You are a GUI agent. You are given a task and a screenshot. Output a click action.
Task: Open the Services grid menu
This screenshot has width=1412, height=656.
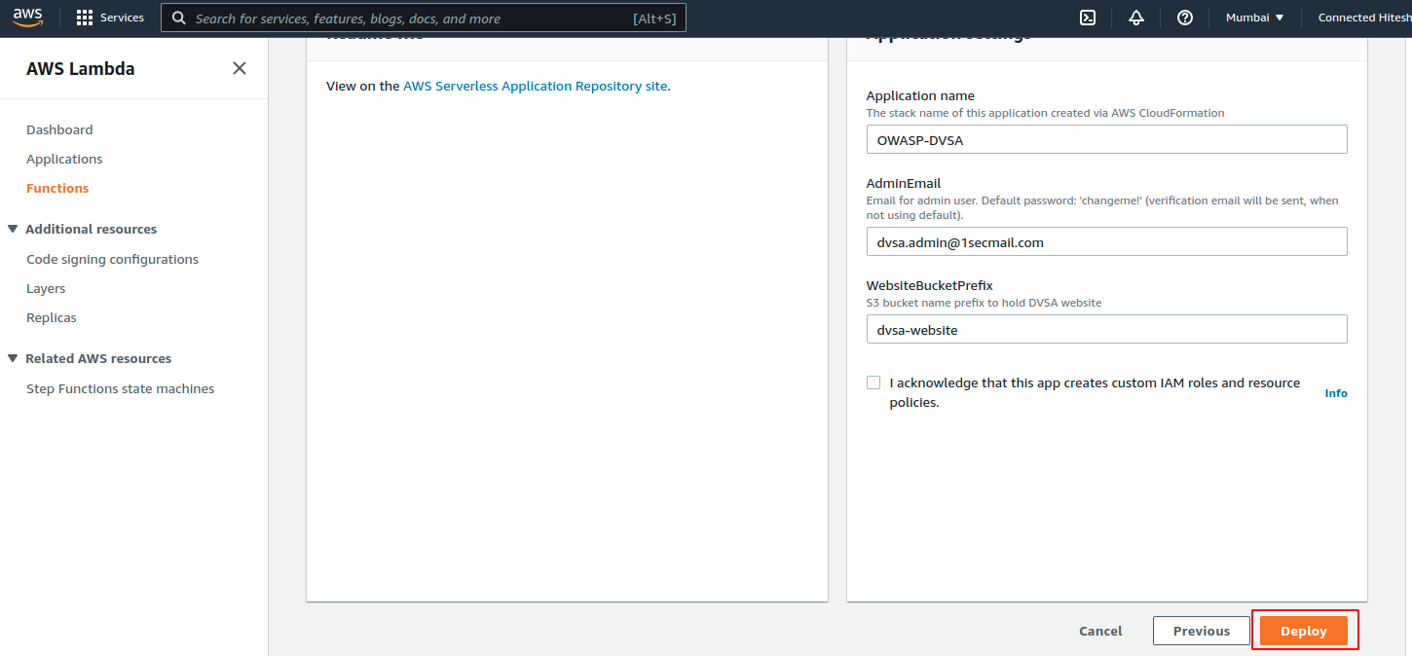[x=83, y=17]
